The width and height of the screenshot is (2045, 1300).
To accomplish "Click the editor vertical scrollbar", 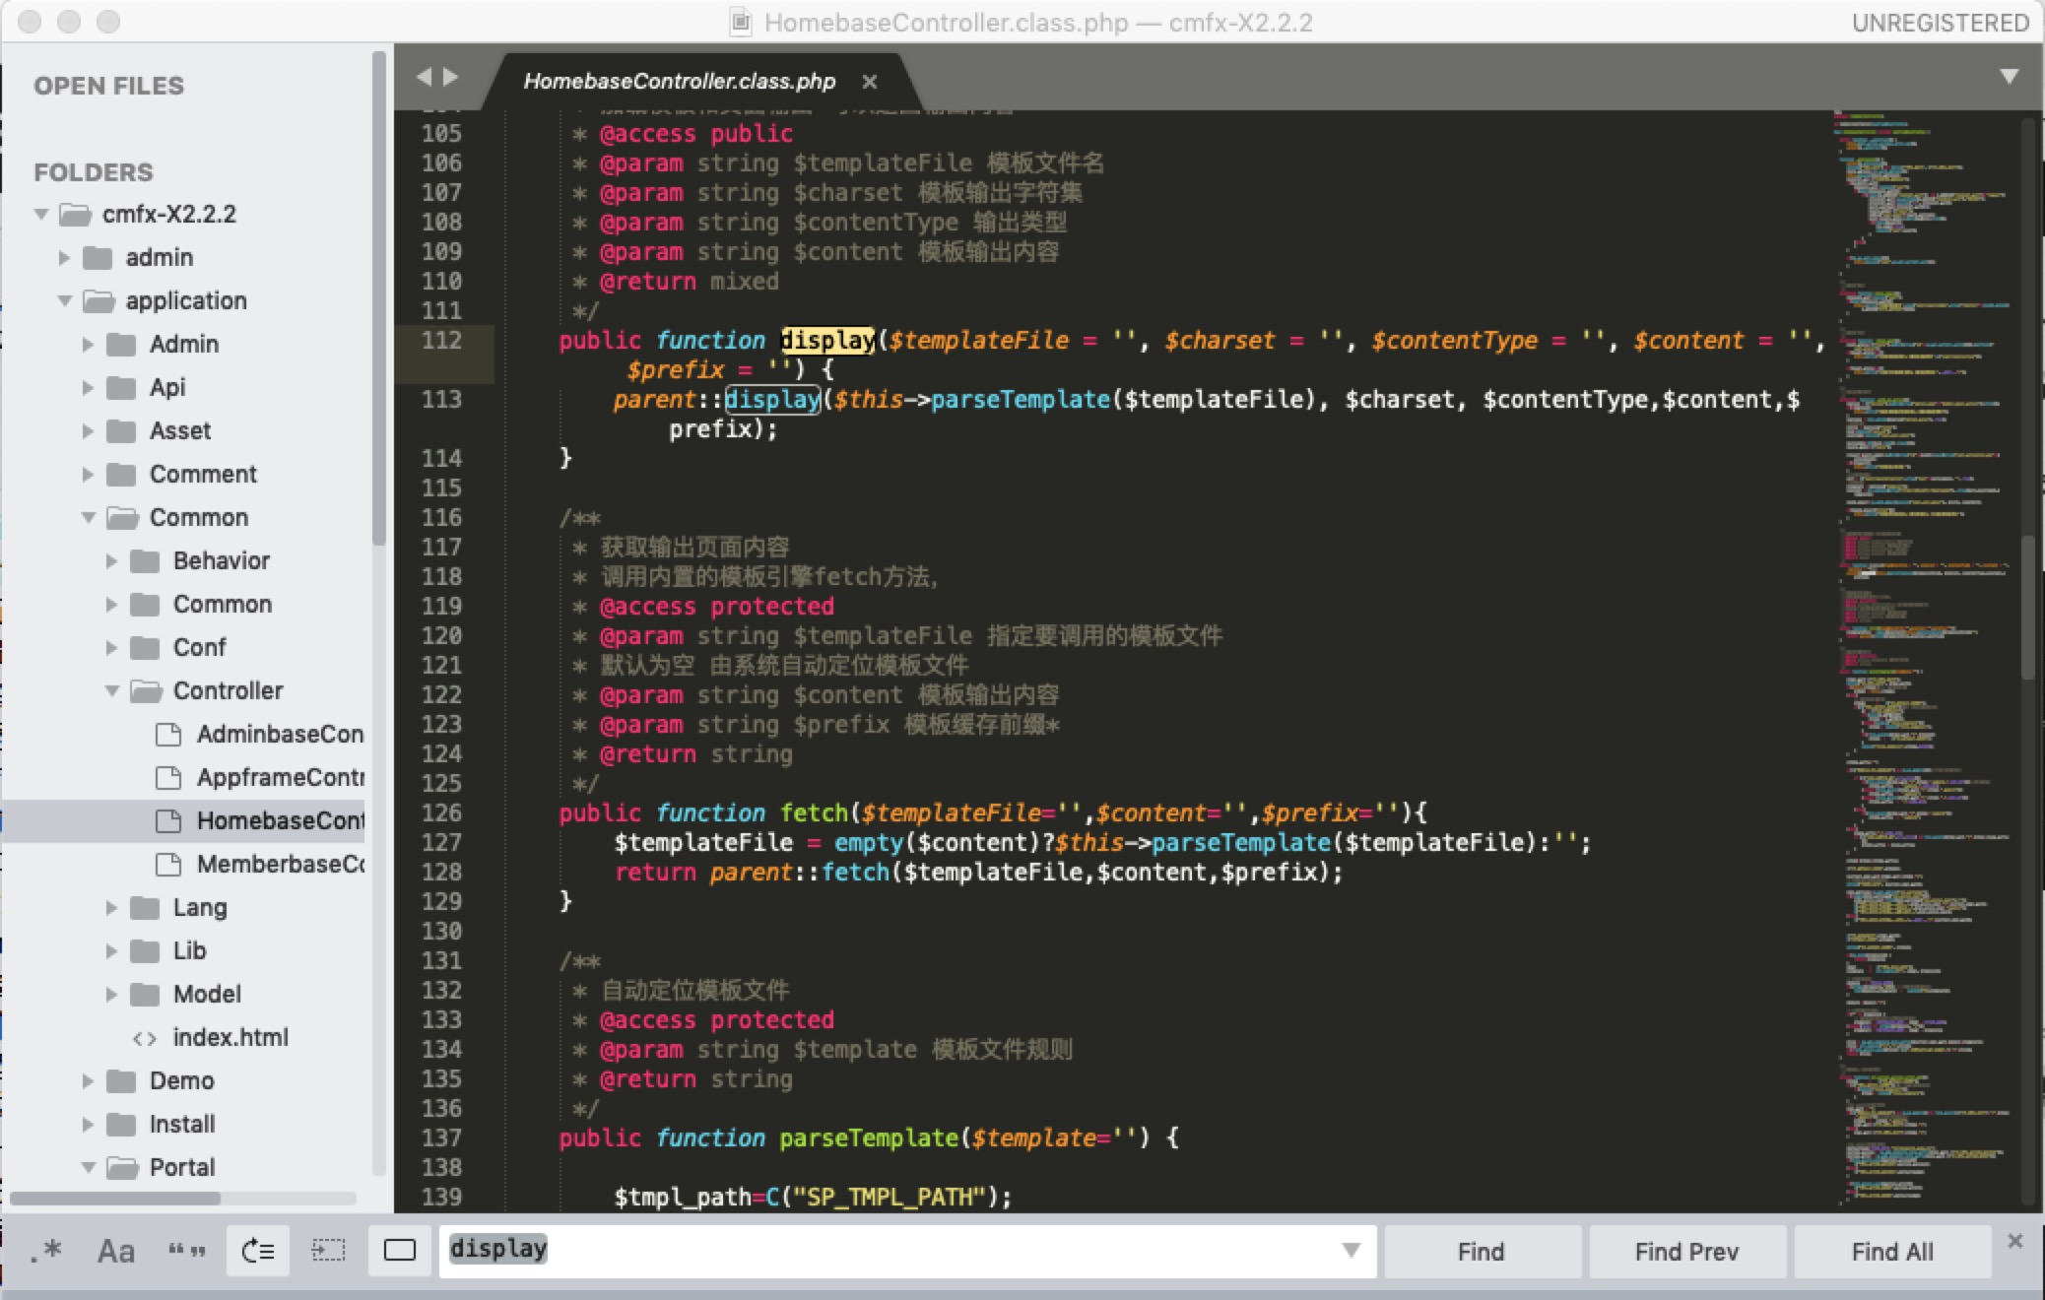I will pos(2027,607).
